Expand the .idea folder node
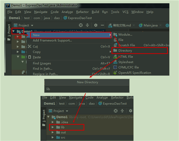179x141 pixels. click(53, 122)
